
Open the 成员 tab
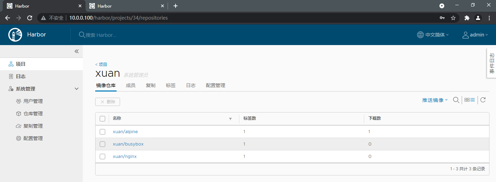(x=131, y=85)
